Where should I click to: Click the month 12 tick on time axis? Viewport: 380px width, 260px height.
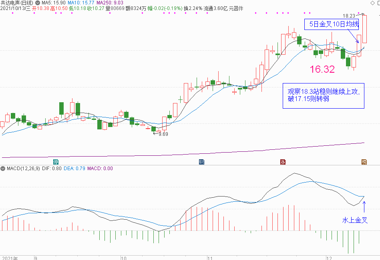329,258
